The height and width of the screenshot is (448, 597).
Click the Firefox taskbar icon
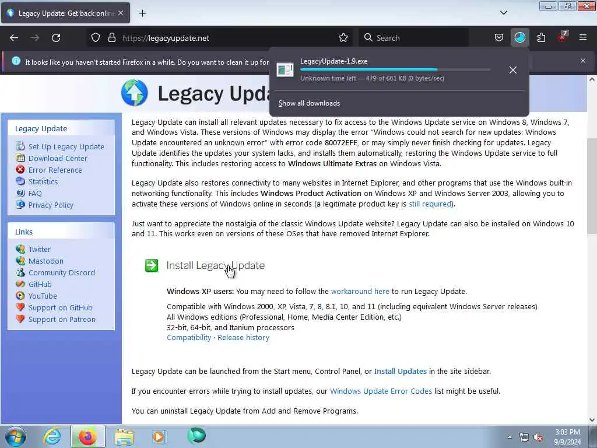[87, 436]
